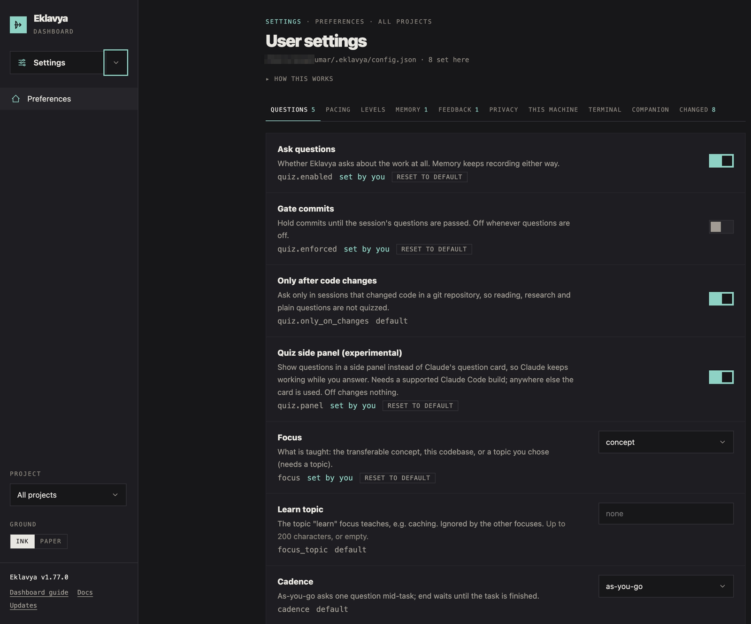Click the Learn topic input field

(x=666, y=514)
